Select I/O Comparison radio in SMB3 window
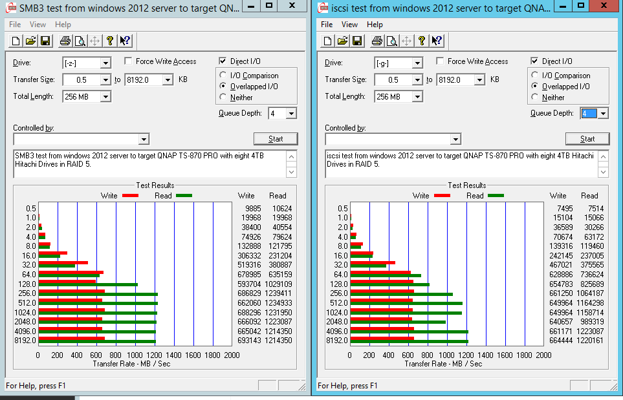623x400 pixels. (x=224, y=76)
